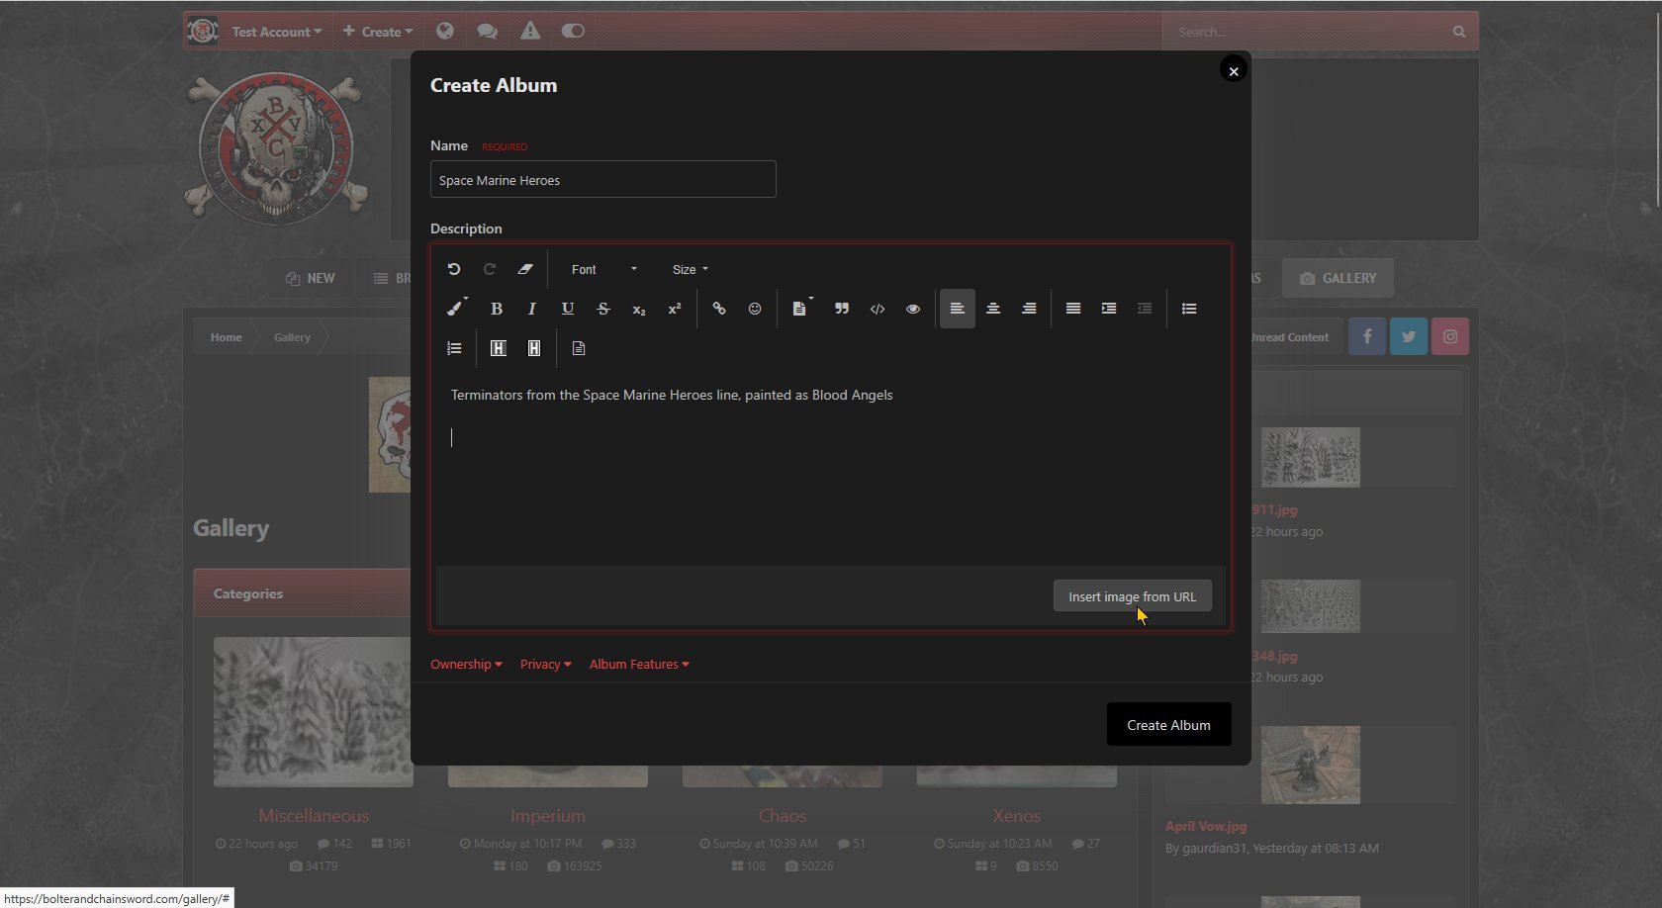Click Insert image from URL
The image size is (1662, 908).
coord(1132,596)
